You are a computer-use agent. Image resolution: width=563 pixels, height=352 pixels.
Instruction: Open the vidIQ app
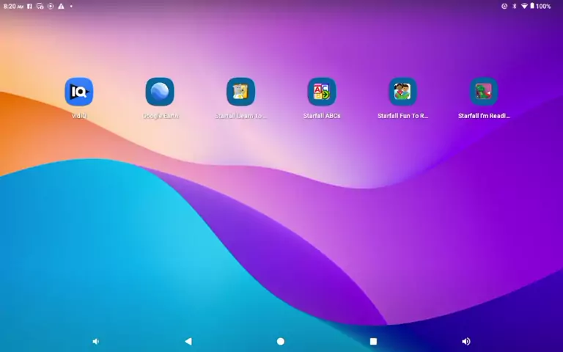coord(78,92)
